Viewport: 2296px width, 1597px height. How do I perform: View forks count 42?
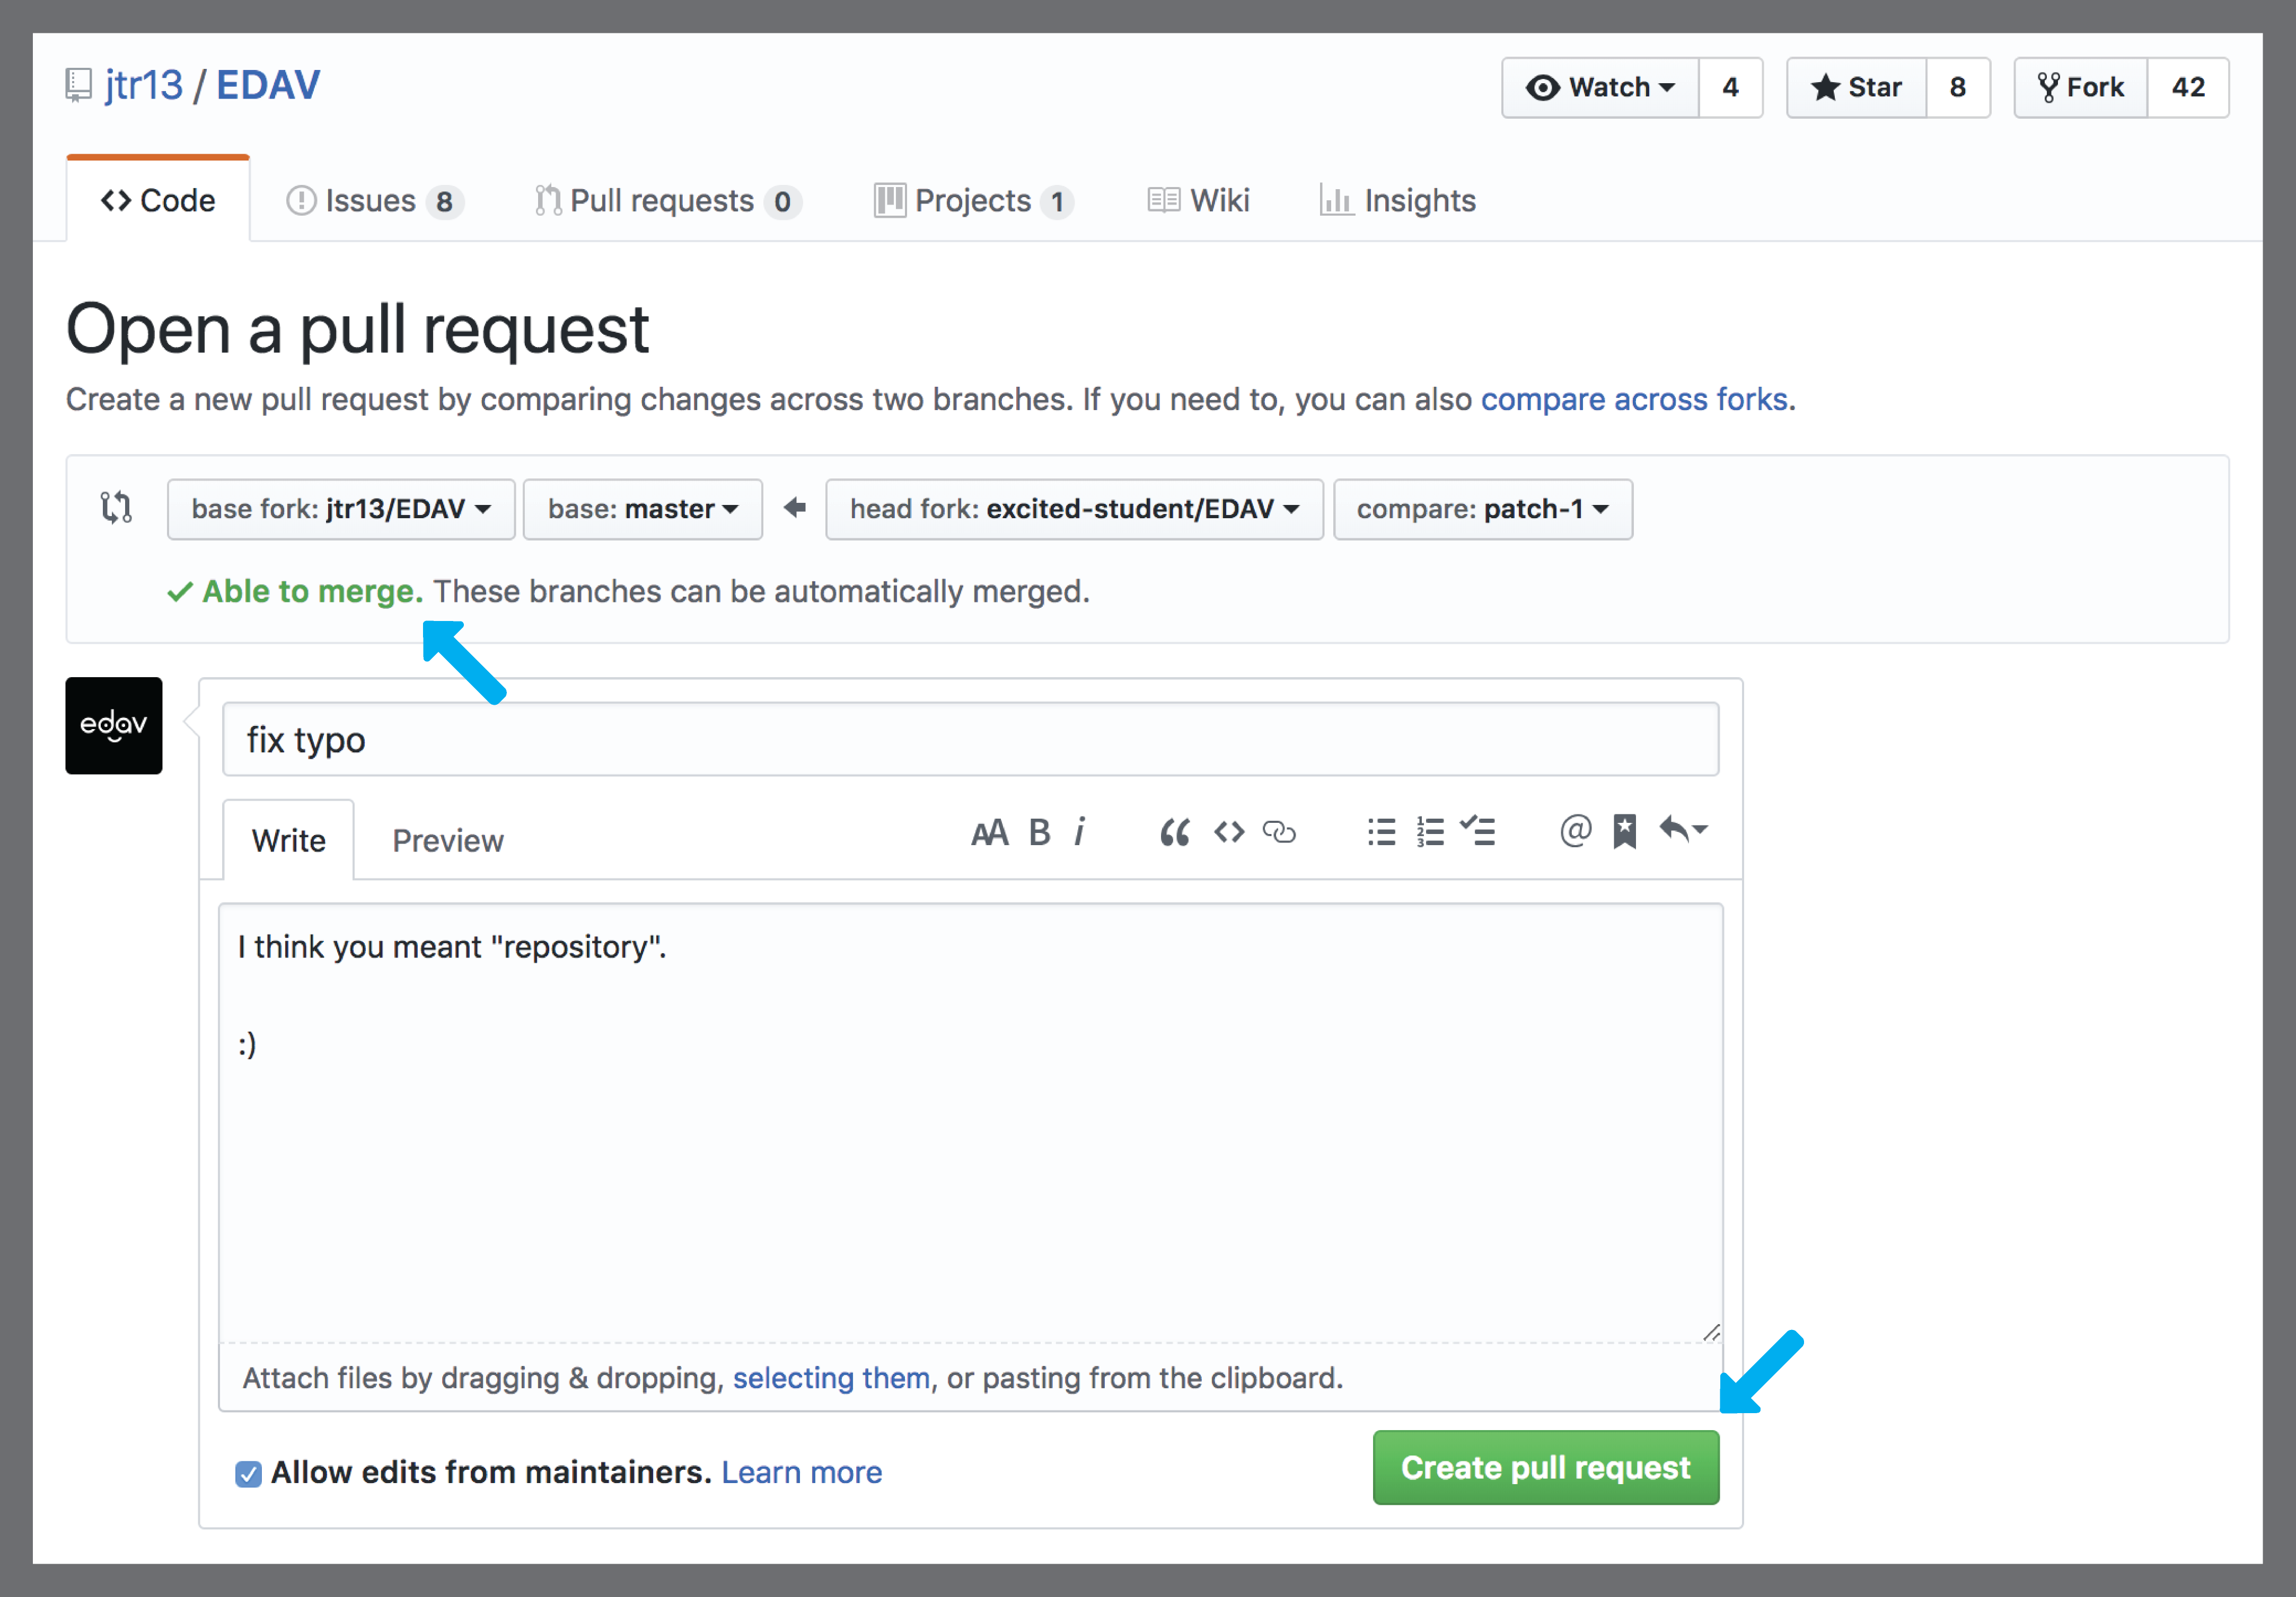point(2188,88)
